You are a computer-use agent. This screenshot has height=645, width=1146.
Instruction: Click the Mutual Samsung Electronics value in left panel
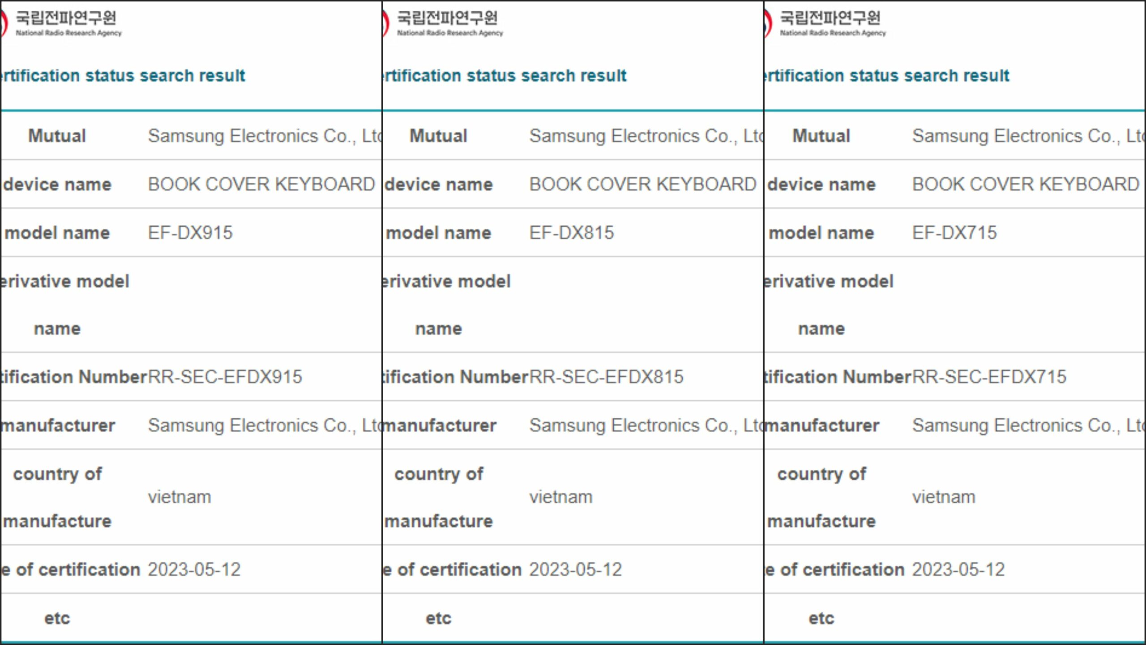[264, 136]
